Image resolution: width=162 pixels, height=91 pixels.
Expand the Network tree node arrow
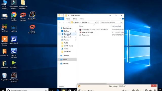[x=59, y=63]
